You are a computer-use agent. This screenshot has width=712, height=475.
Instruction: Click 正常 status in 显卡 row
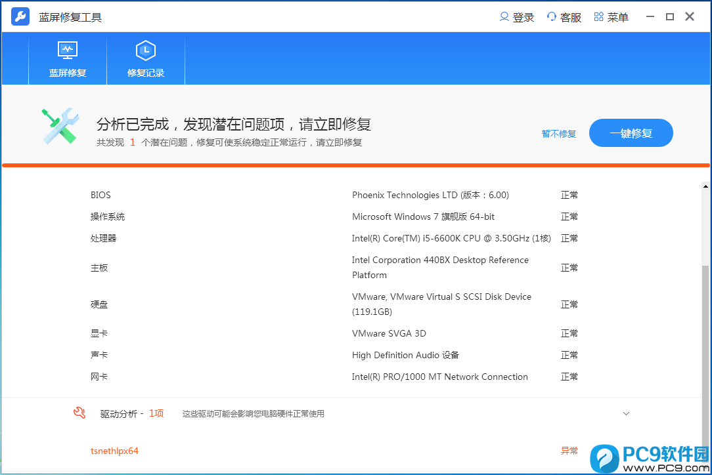click(569, 333)
